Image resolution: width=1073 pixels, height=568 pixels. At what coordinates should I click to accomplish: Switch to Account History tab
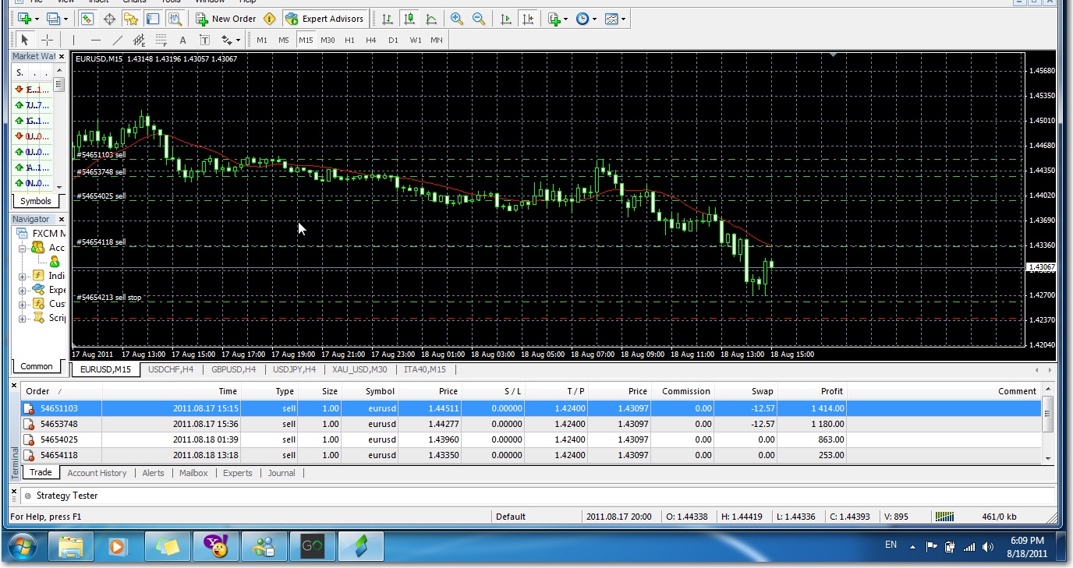click(x=97, y=473)
